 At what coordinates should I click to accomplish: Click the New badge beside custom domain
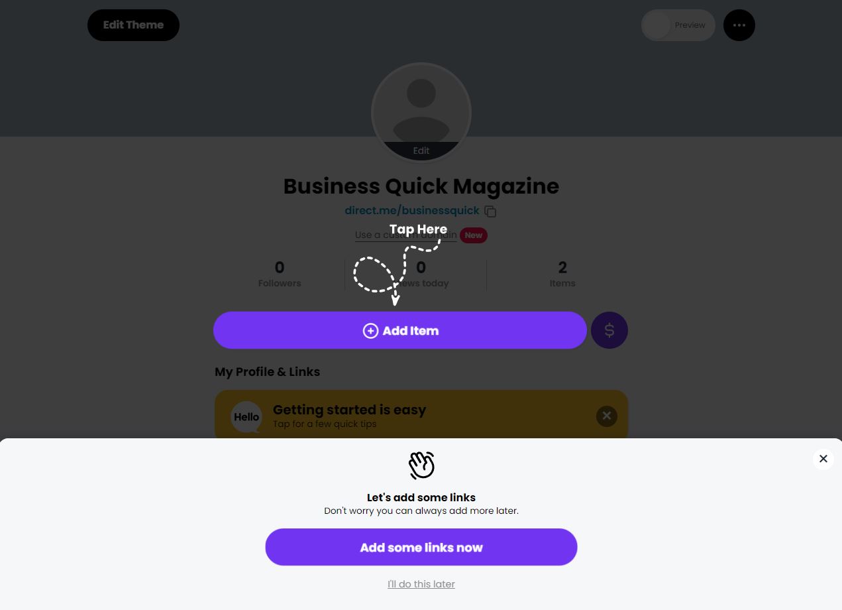[474, 235]
